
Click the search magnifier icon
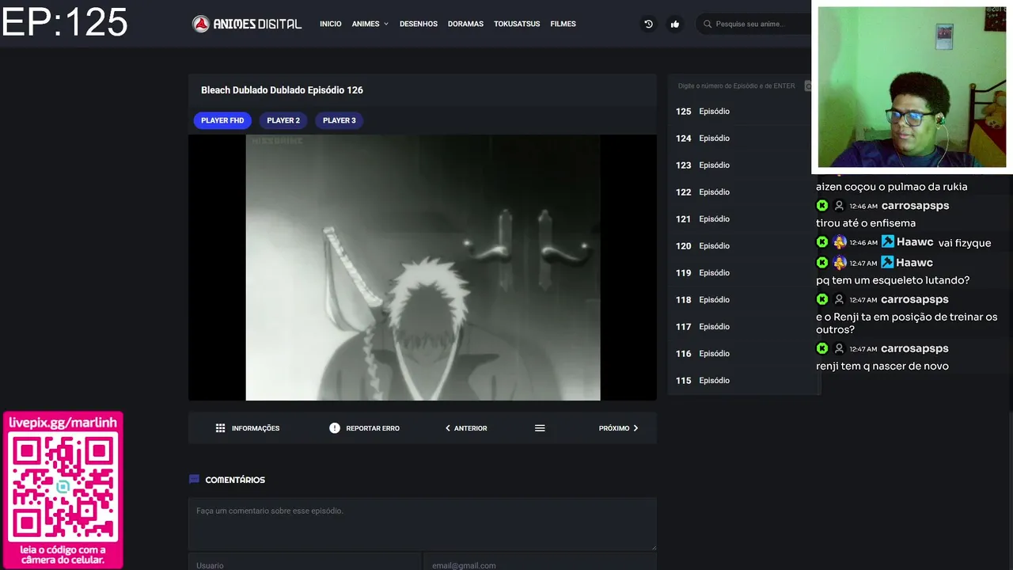pyautogui.click(x=708, y=24)
